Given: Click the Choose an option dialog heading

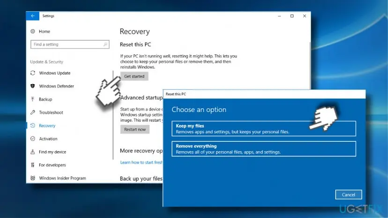Looking at the screenshot, I should (x=199, y=109).
